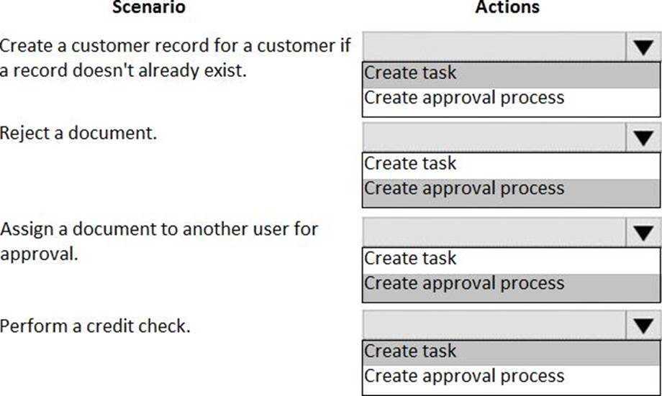Viewport: 662px width, 396px height.
Task: Click the 'Scenario' column header
Action: click(149, 8)
